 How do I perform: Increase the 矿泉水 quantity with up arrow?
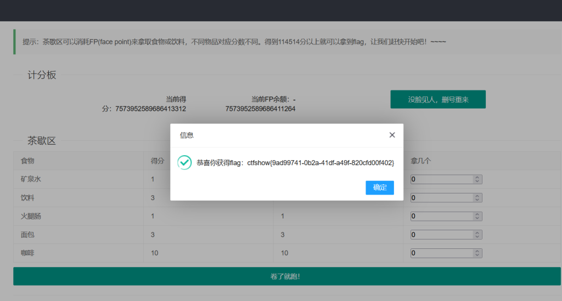click(x=477, y=177)
